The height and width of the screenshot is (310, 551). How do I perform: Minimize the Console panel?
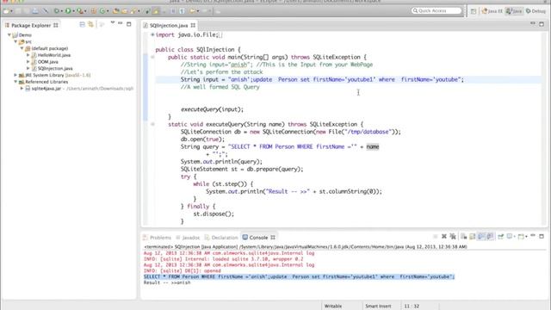coord(533,235)
